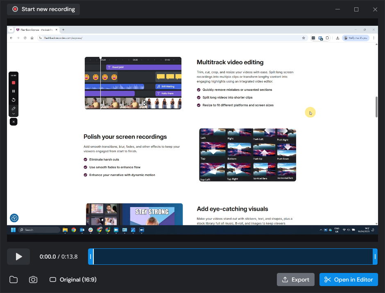The width and height of the screenshot is (385, 293).
Task: Expand the chevron below the pen icon
Action: point(14,114)
